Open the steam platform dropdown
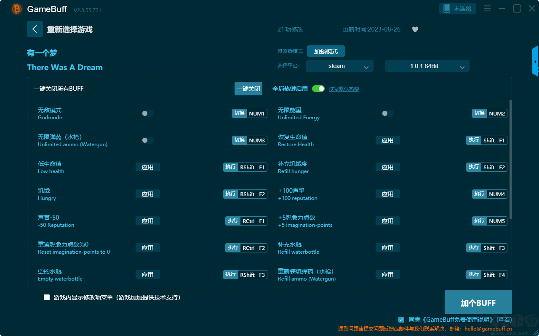 click(x=340, y=66)
